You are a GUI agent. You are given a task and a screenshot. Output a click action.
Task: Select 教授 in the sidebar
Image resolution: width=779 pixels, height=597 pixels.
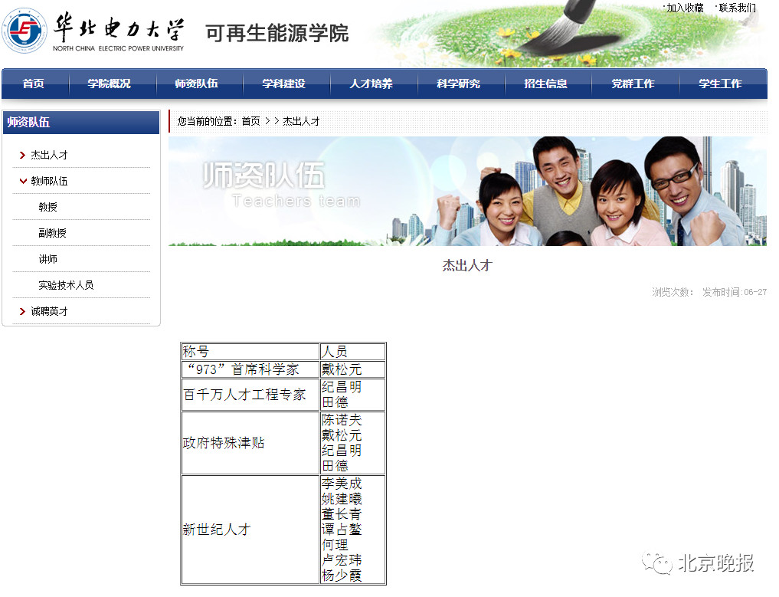[x=48, y=208]
